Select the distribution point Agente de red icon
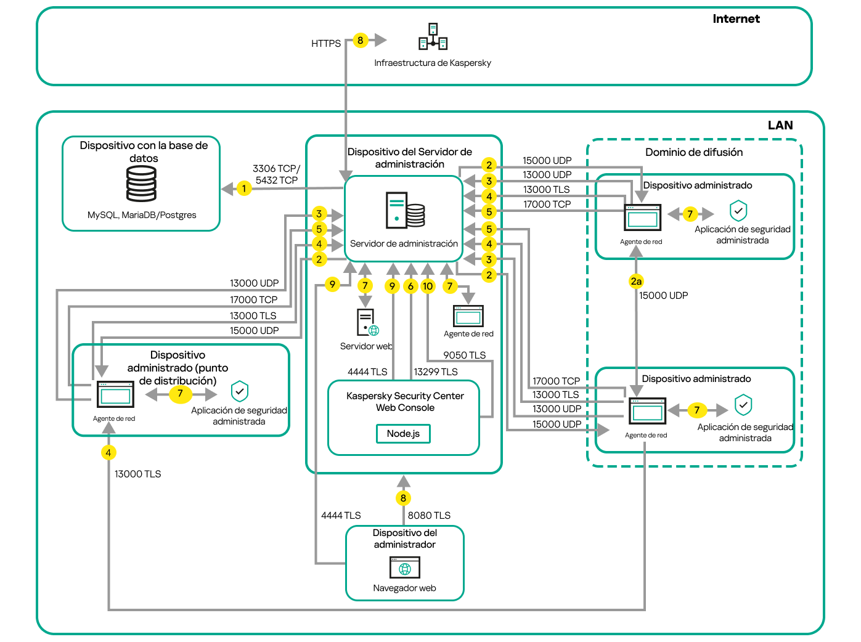Screen dimensions: 861x642 (x=115, y=394)
